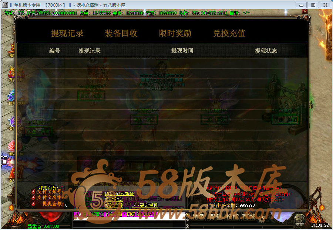Open the 提现记录 tab
This screenshot has width=333, height=230.
[x=67, y=33]
